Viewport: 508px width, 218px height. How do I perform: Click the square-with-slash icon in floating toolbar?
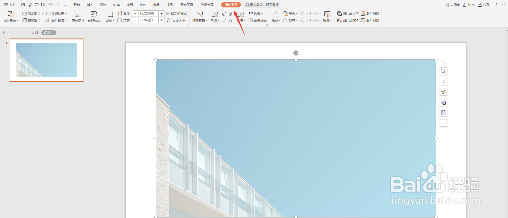443,113
